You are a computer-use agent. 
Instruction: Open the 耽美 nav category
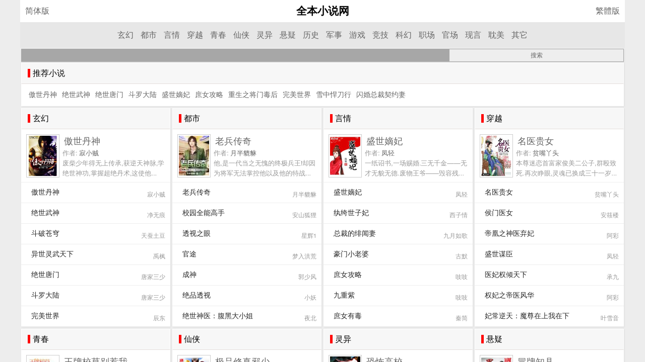coord(496,35)
